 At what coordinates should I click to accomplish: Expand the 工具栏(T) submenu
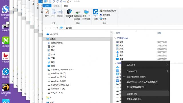tap(146, 65)
